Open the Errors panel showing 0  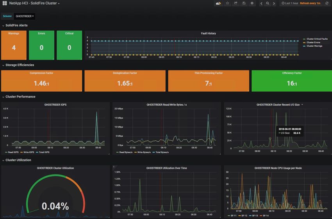click(x=41, y=45)
